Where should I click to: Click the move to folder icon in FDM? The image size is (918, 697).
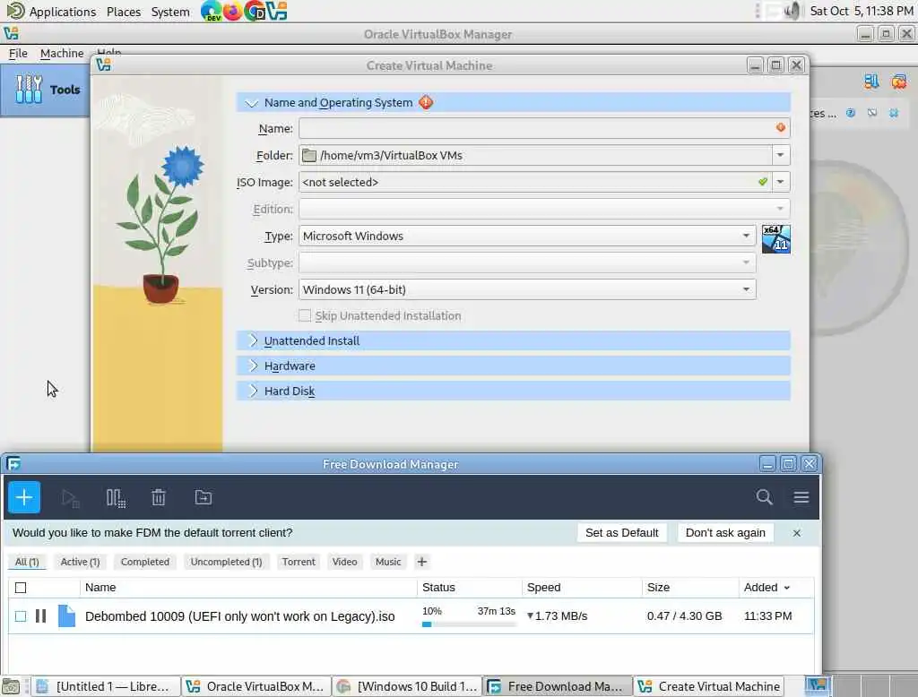204,497
